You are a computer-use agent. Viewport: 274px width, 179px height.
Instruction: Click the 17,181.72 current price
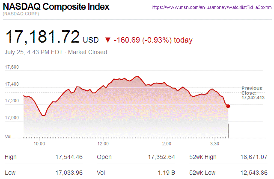pos(42,38)
